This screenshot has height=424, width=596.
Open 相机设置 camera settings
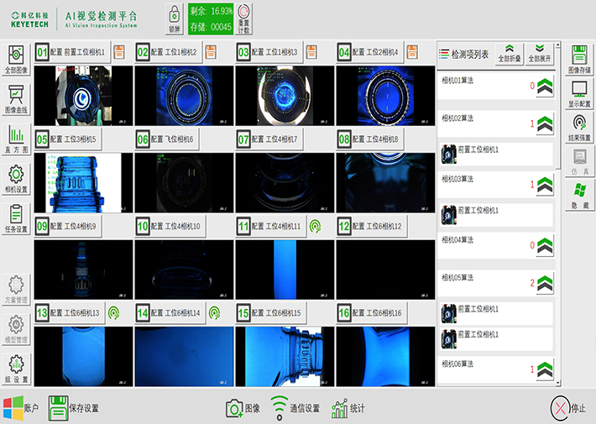pos(16,179)
